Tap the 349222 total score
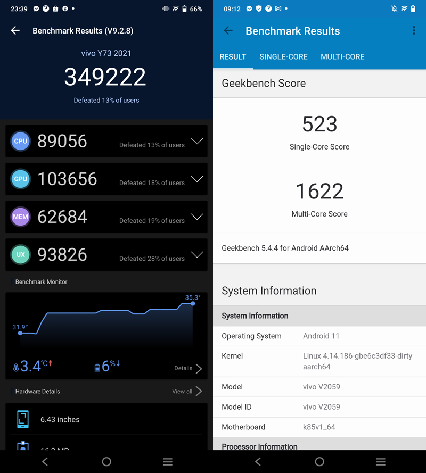The height and width of the screenshot is (473, 426). pyautogui.click(x=105, y=77)
